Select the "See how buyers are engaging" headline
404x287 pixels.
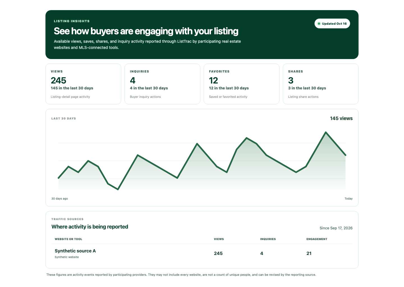tap(146, 31)
